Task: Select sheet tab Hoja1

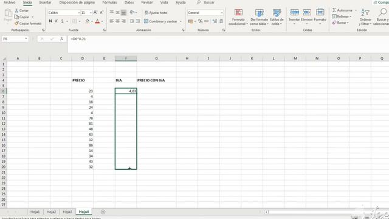Action: (35, 212)
